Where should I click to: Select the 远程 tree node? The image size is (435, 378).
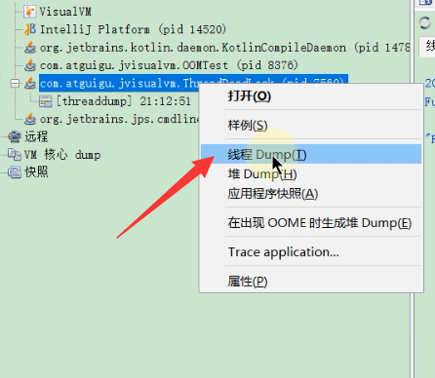tap(36, 136)
